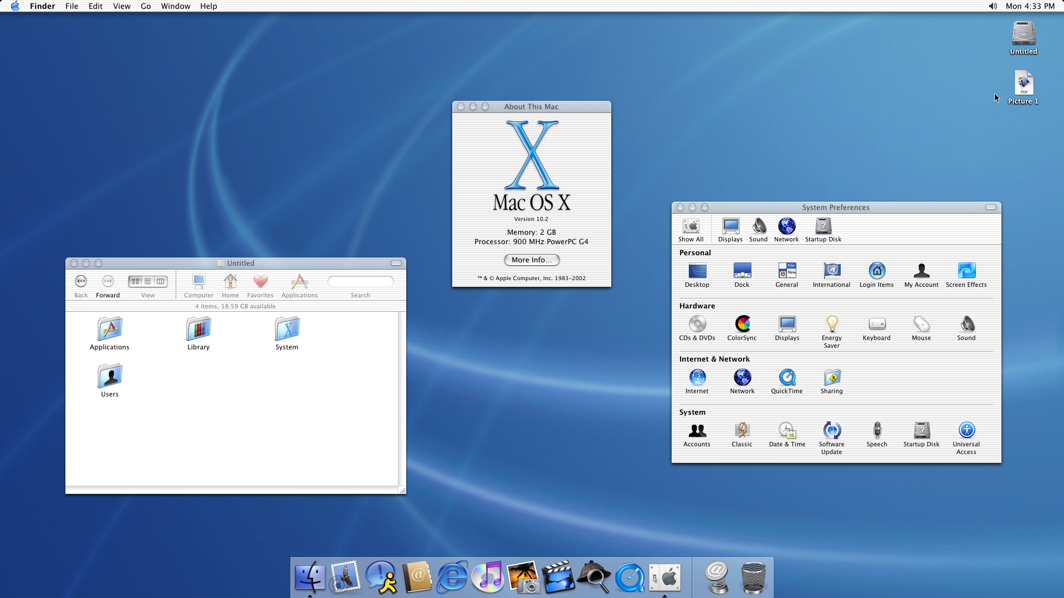
Task: Launch iTunes from the Dock
Action: tap(488, 577)
